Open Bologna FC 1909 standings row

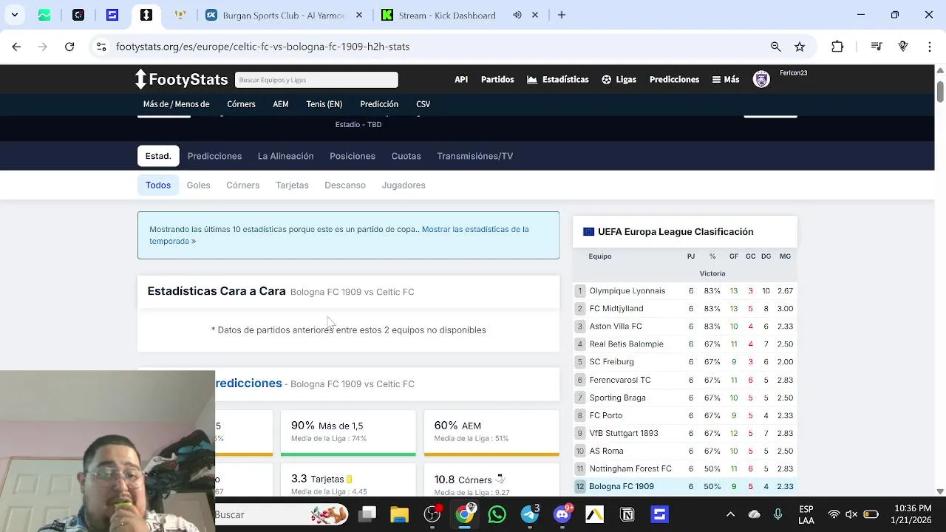(x=685, y=486)
